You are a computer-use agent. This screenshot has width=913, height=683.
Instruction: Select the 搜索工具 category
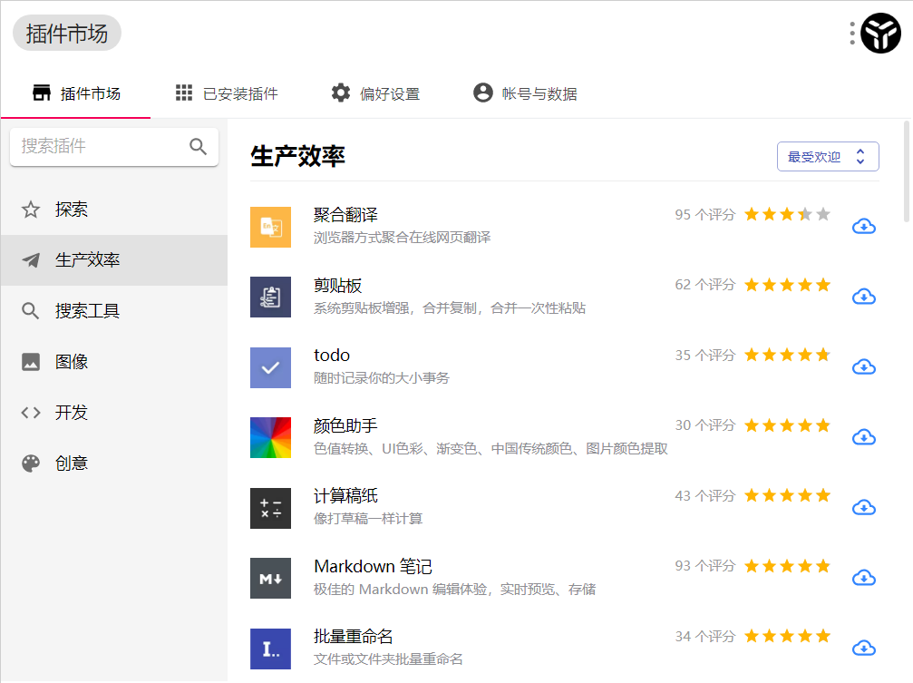pyautogui.click(x=87, y=311)
